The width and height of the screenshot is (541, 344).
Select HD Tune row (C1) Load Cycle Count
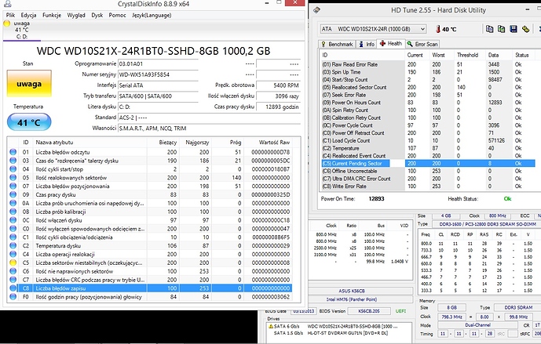[x=428, y=140]
